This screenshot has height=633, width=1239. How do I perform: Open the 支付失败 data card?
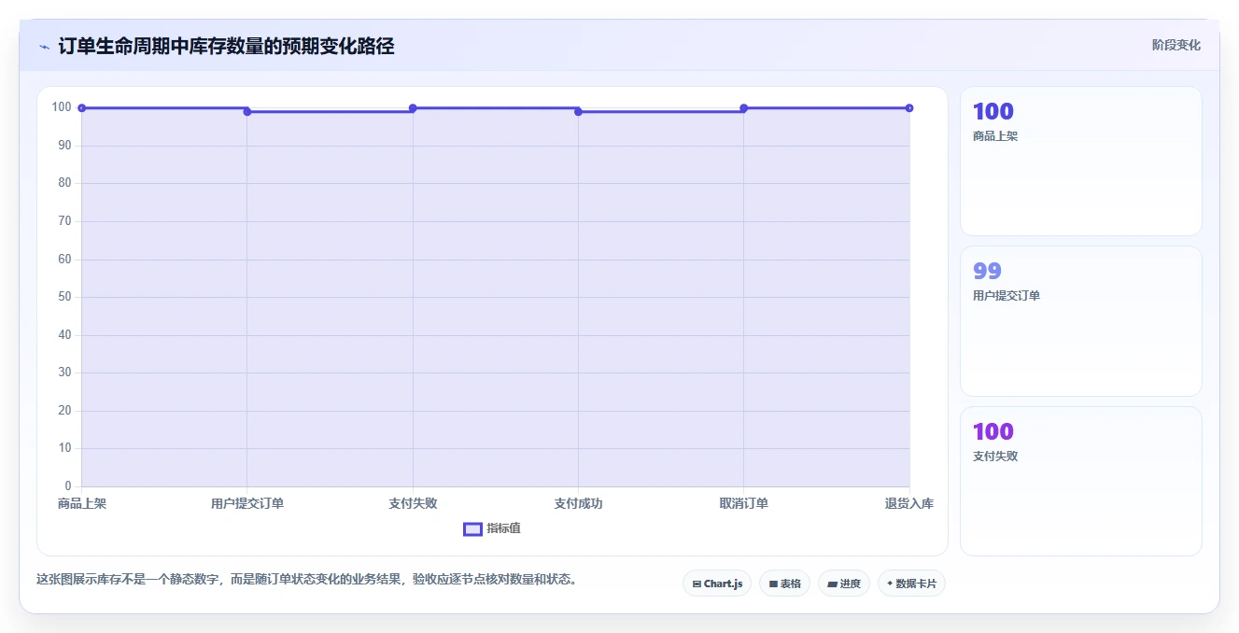click(1080, 481)
